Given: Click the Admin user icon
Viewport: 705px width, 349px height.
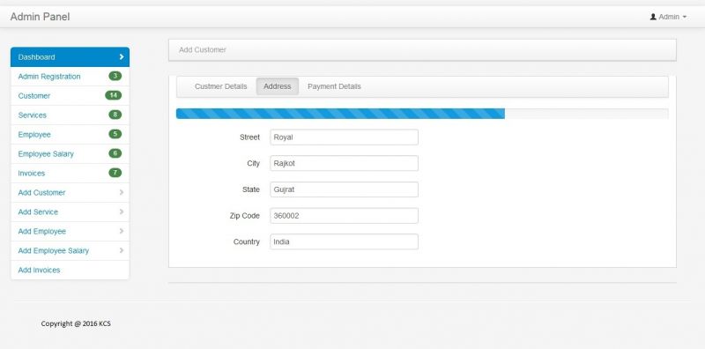Looking at the screenshot, I should click(653, 17).
